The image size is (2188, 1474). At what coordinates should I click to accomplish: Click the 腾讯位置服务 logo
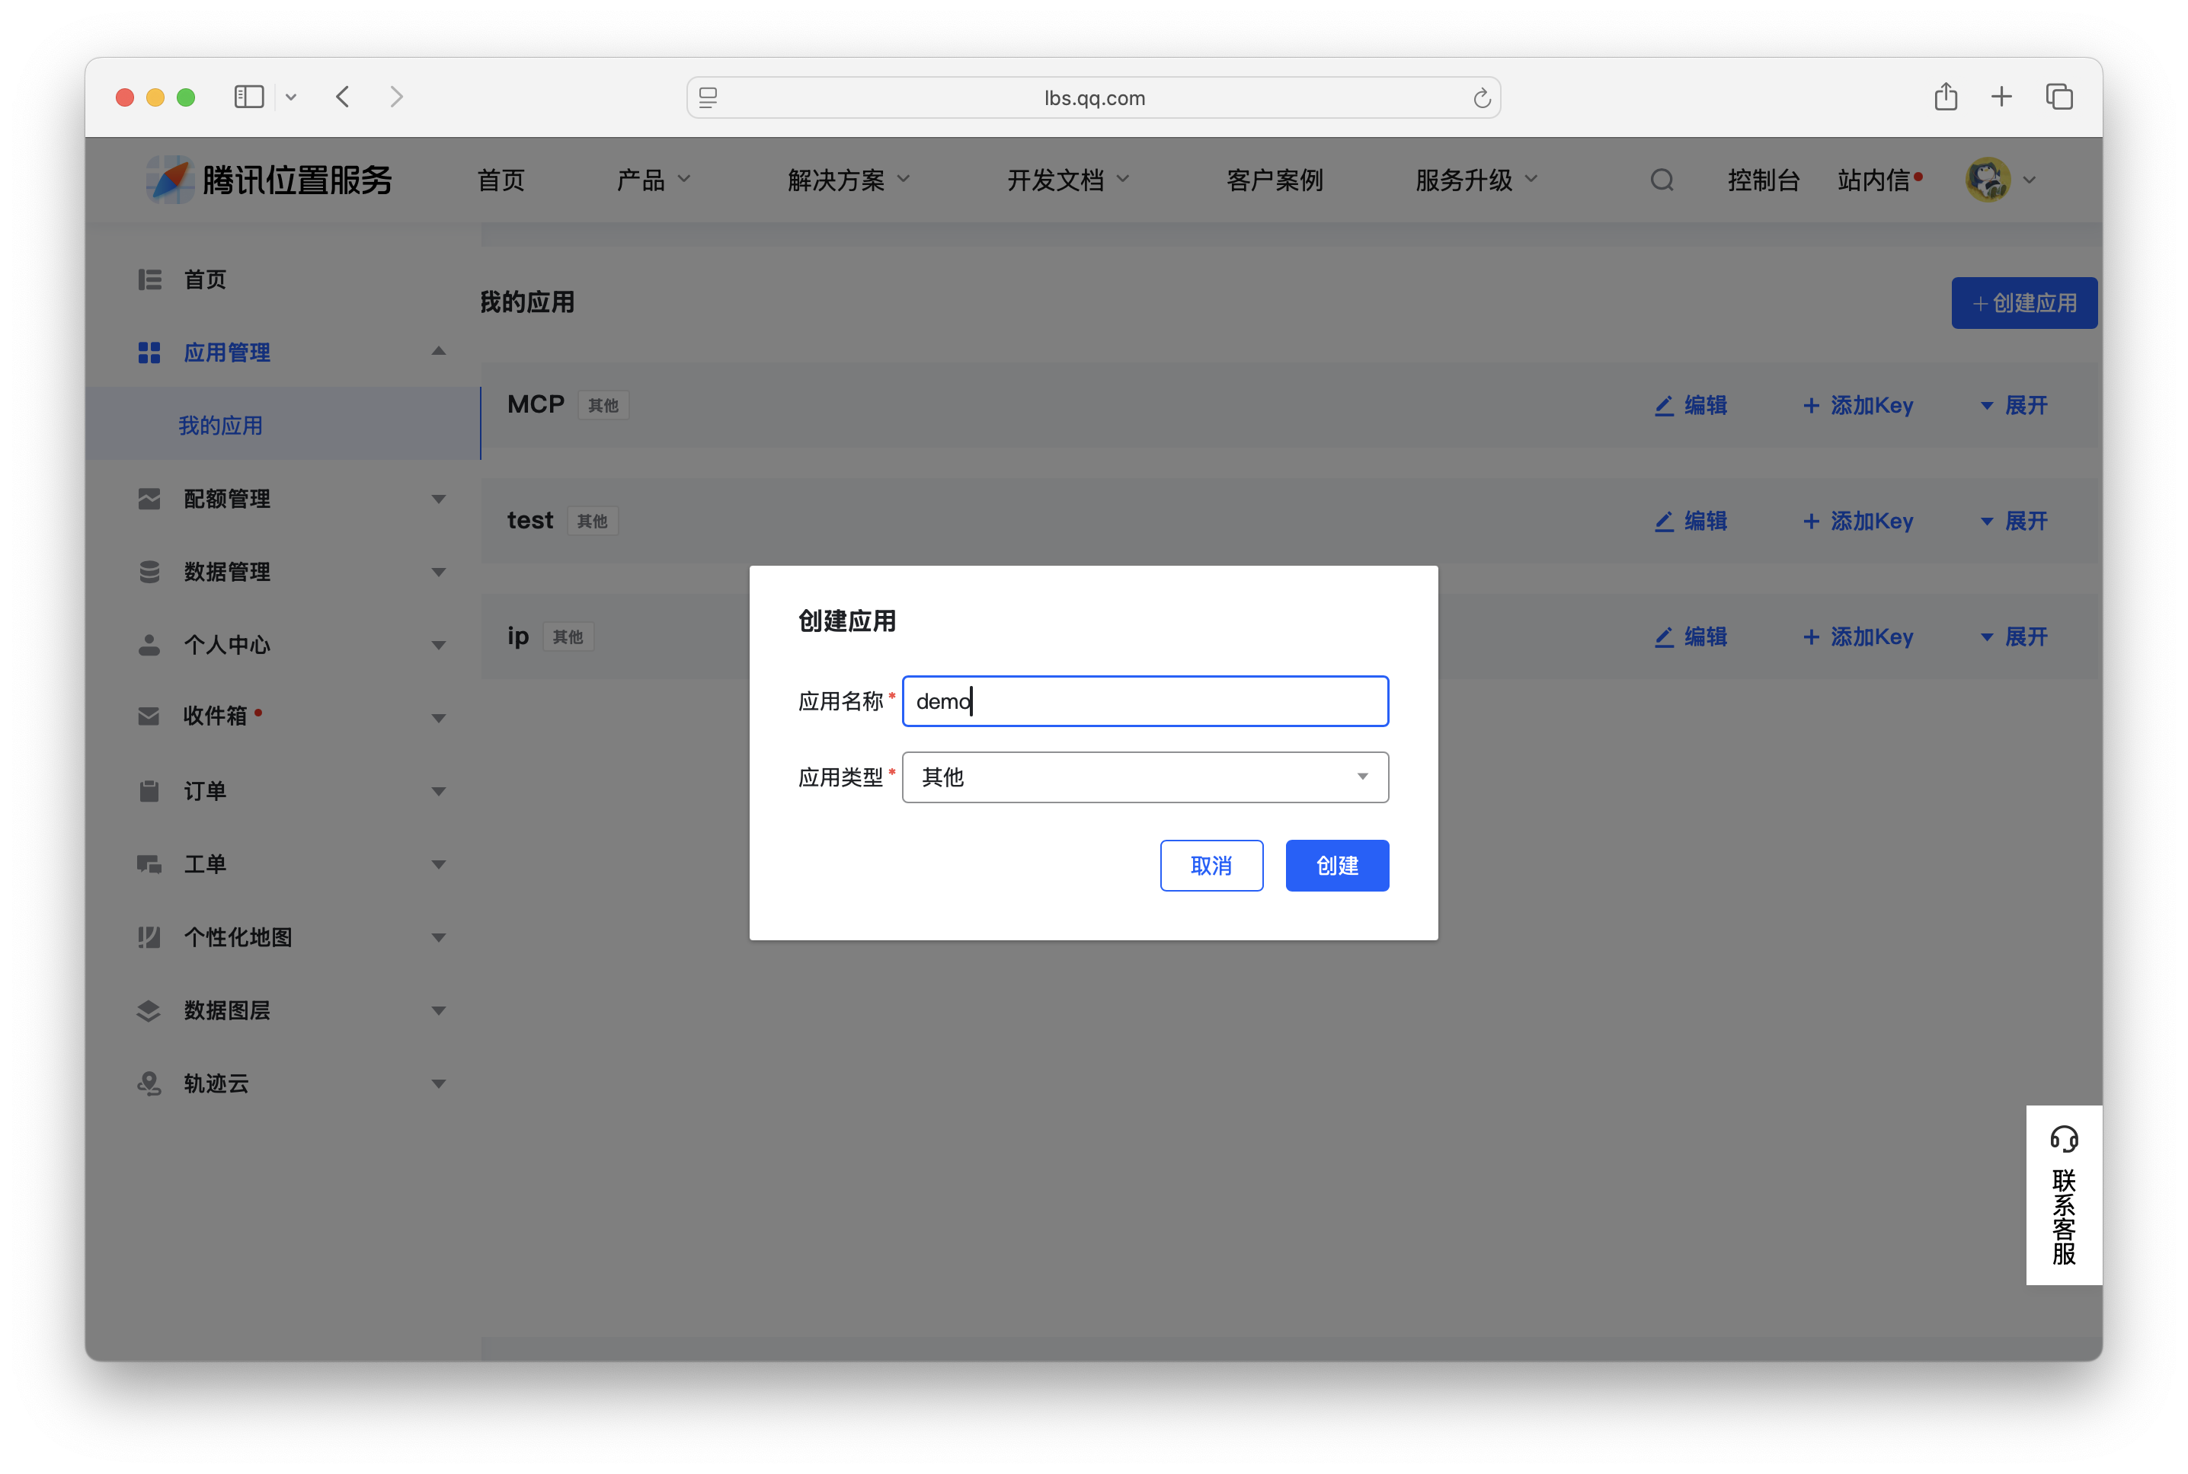(x=268, y=179)
